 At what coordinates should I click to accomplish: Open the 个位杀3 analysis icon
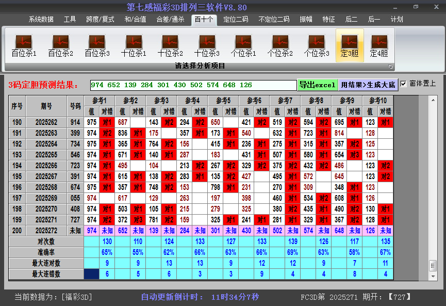click(x=317, y=45)
